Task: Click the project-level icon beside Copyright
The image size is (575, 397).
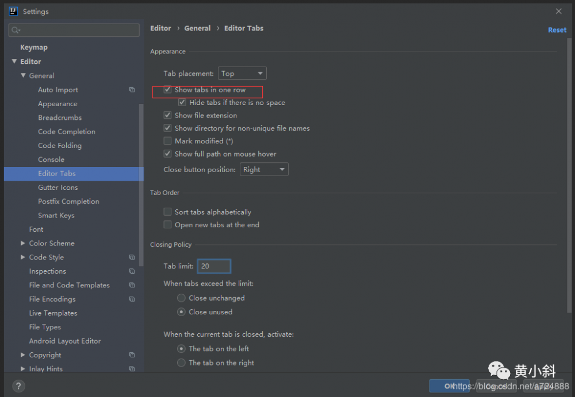Action: point(132,355)
